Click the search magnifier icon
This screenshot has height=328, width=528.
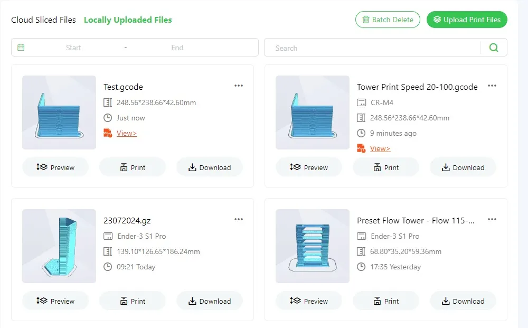(493, 47)
